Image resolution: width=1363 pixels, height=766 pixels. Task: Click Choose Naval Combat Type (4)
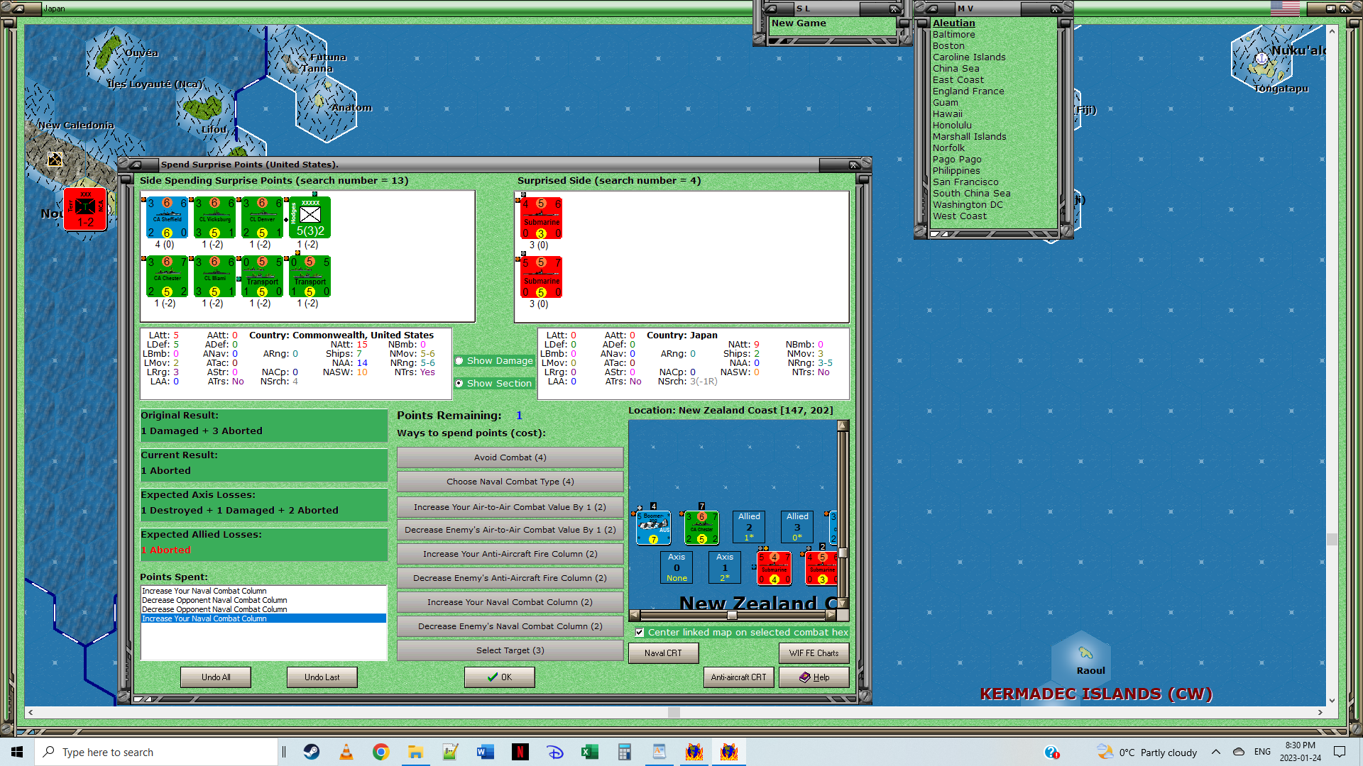(510, 482)
